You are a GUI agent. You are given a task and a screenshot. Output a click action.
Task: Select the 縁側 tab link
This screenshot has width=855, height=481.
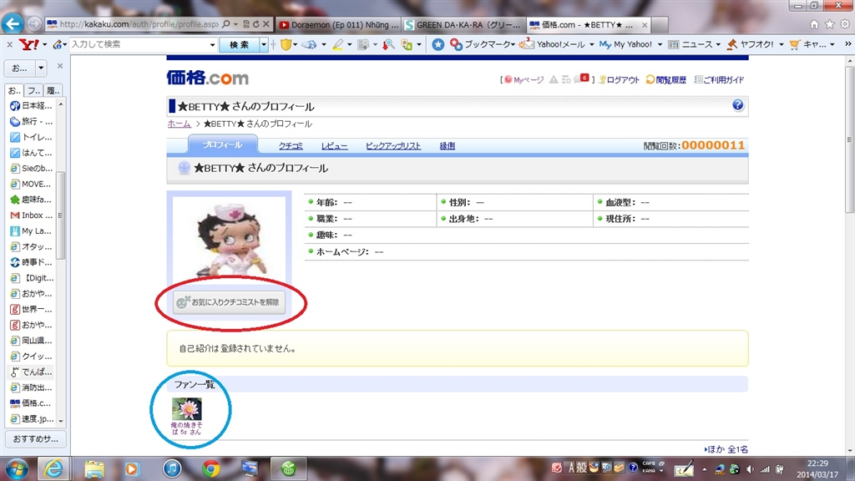click(448, 145)
